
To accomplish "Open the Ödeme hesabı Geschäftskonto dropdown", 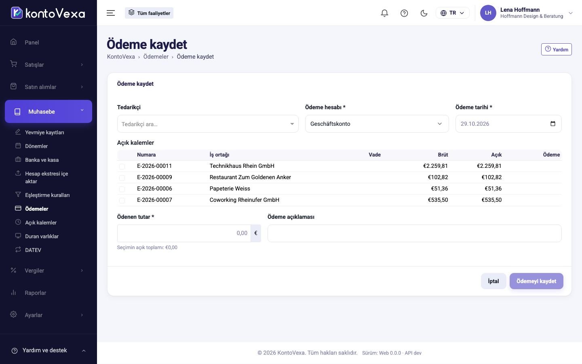I will [x=377, y=124].
